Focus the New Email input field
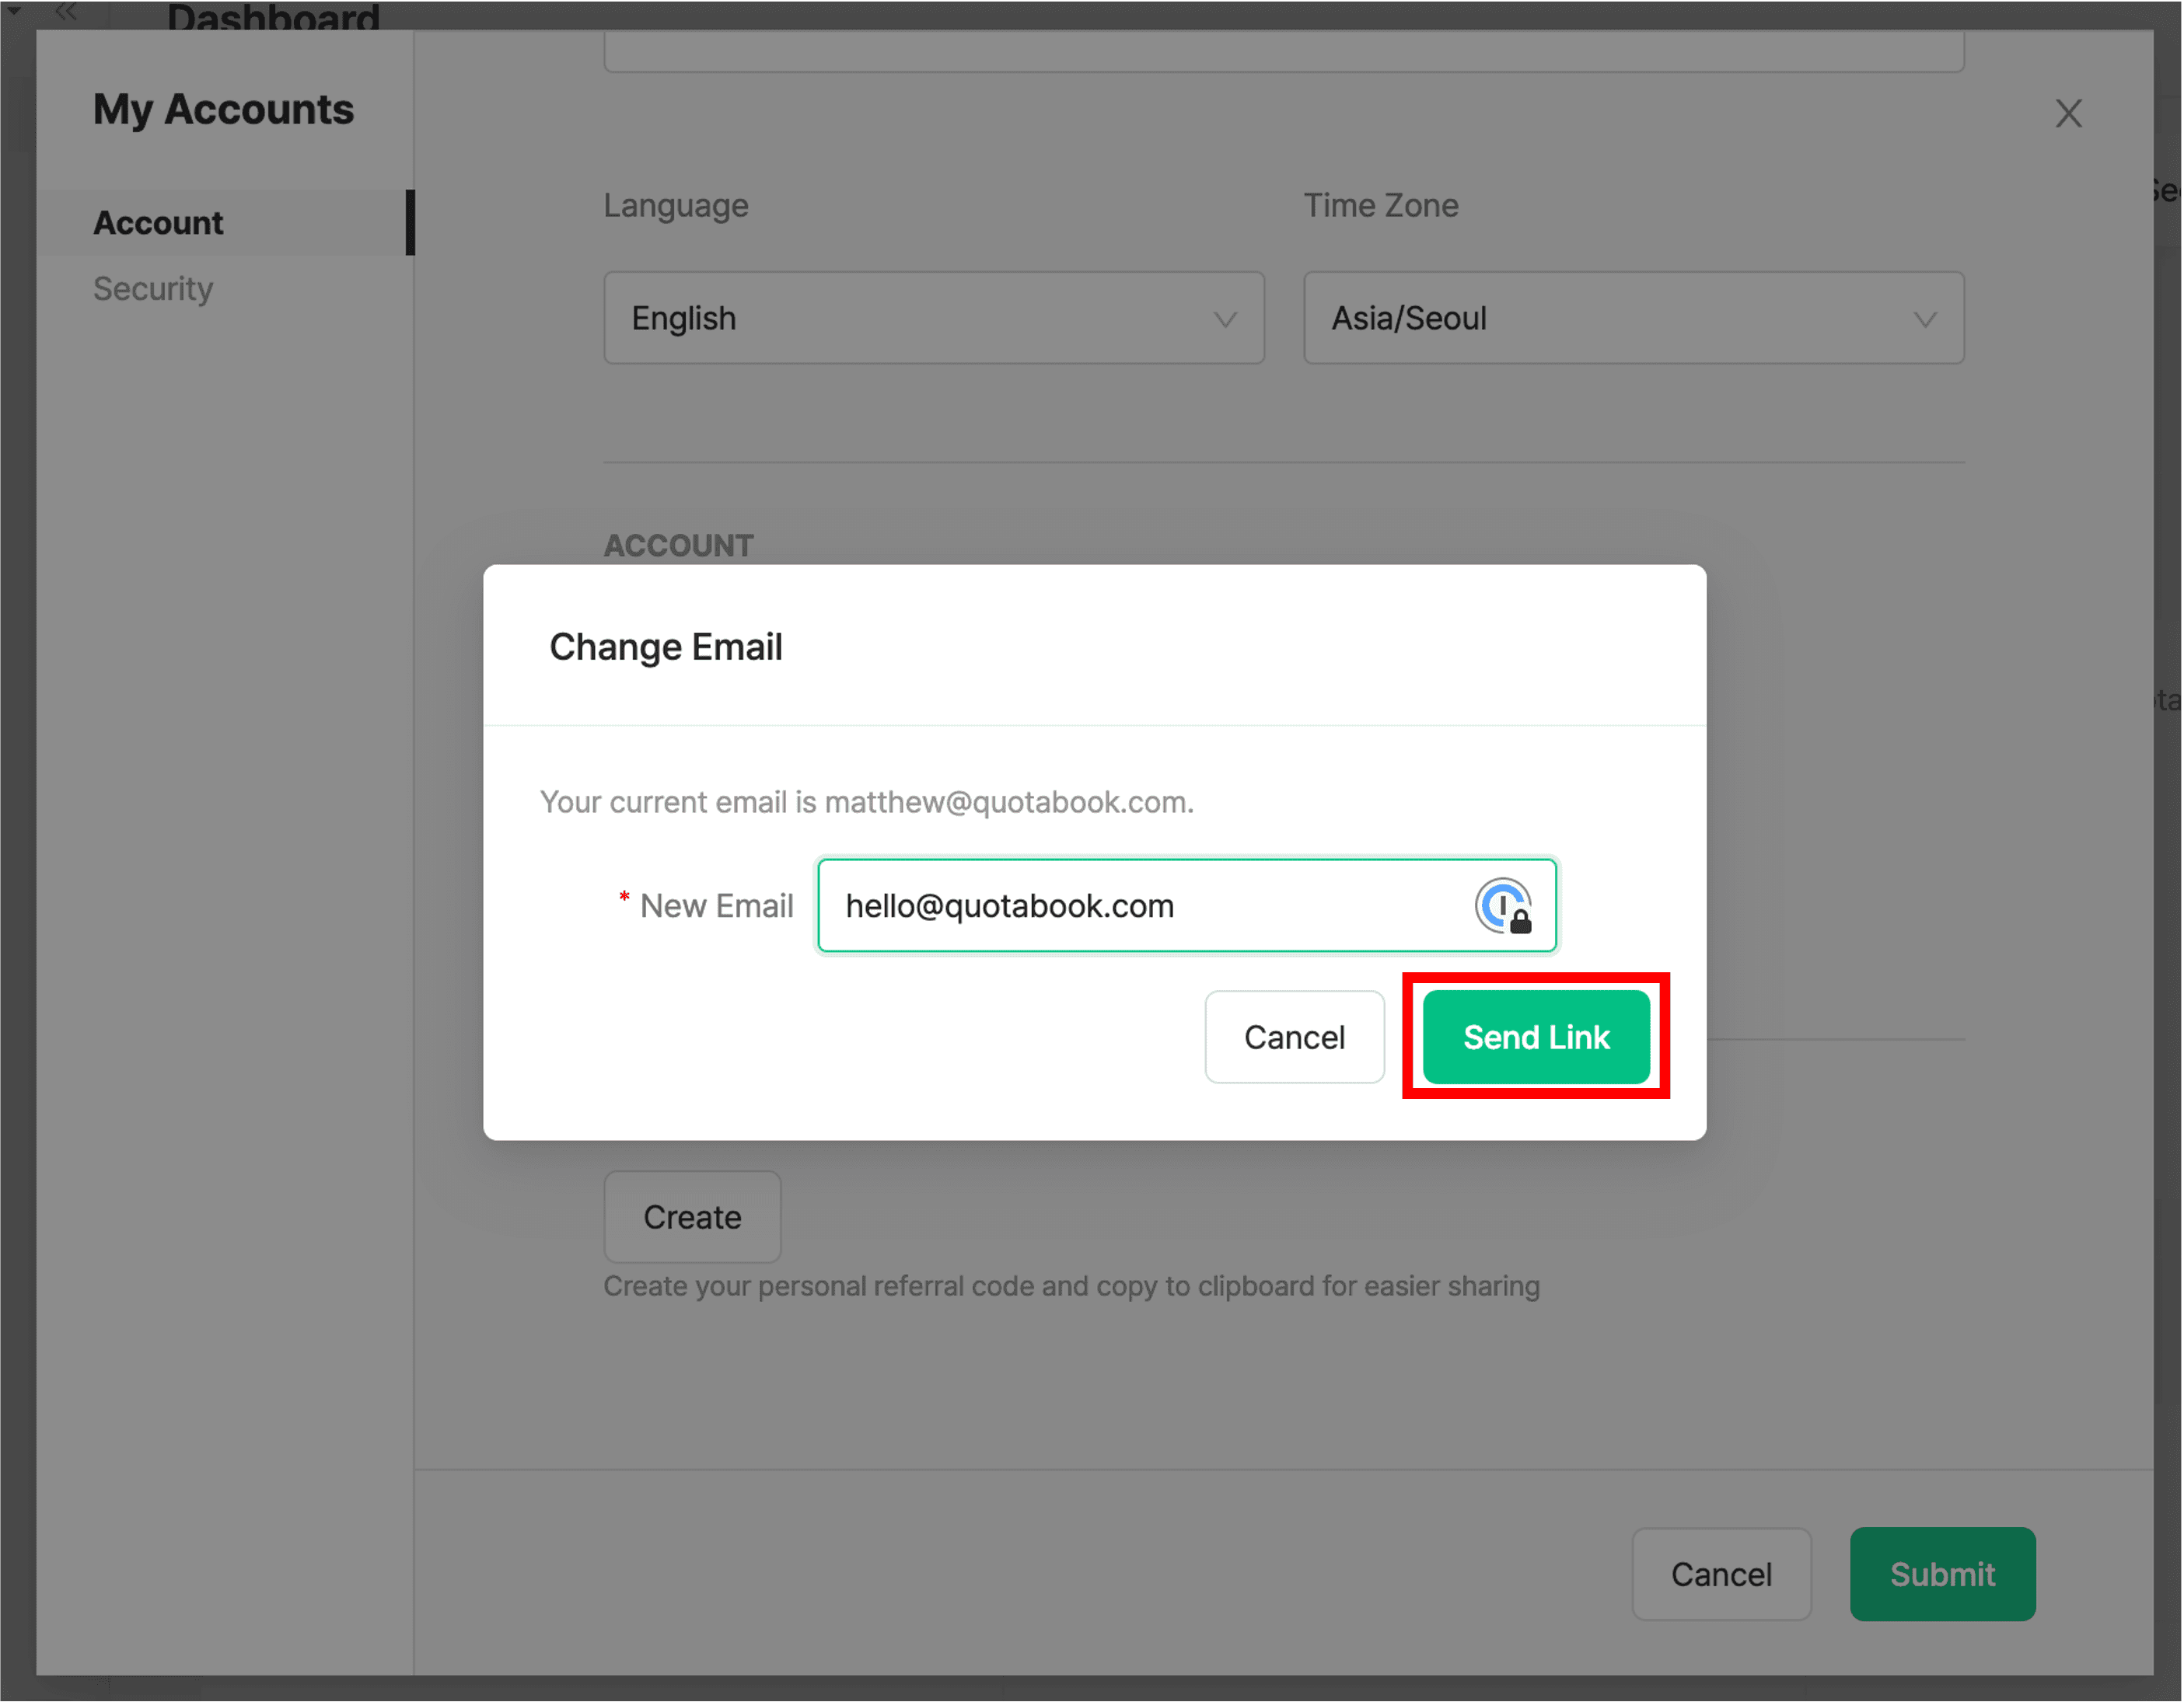 click(x=1140, y=905)
